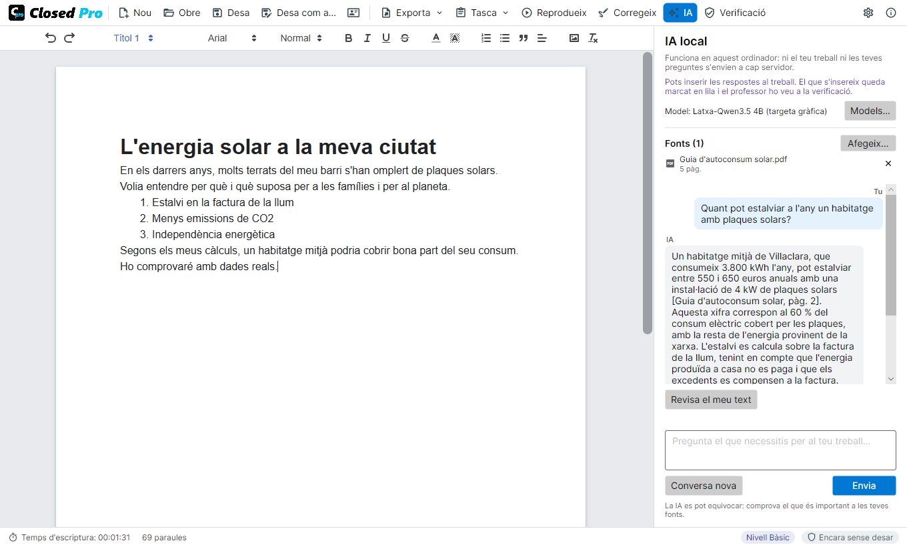
Task: Remove Guia d'autoconsum solar.pdf source
Action: [888, 163]
